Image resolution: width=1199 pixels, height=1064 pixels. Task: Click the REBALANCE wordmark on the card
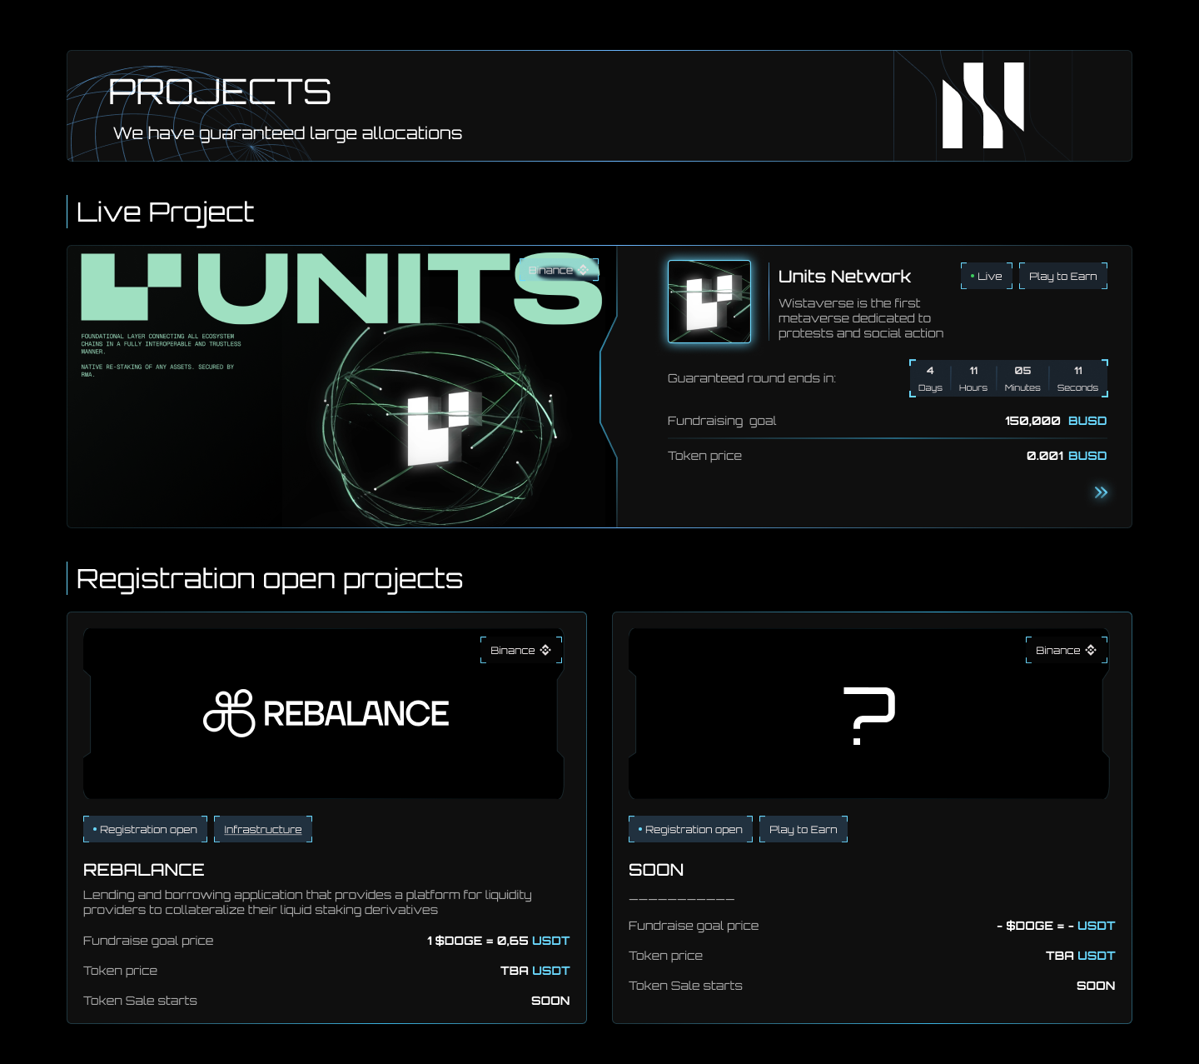click(x=356, y=714)
